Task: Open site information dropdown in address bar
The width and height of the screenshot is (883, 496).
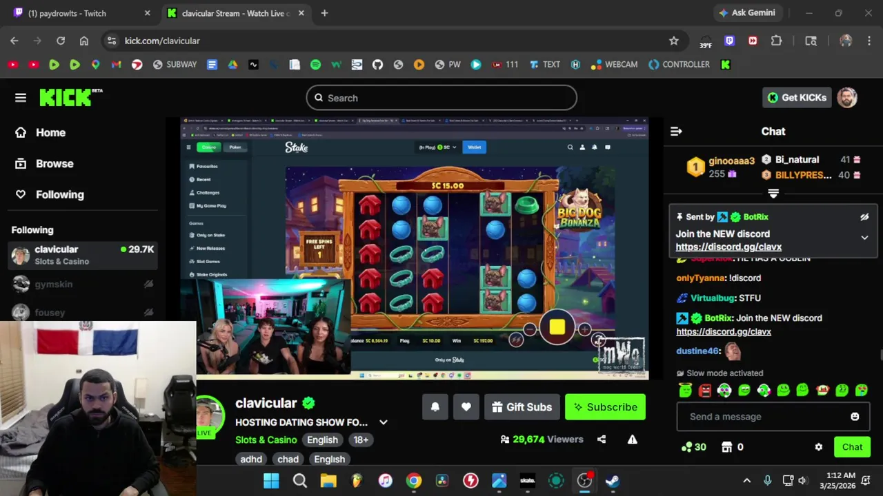Action: click(112, 41)
